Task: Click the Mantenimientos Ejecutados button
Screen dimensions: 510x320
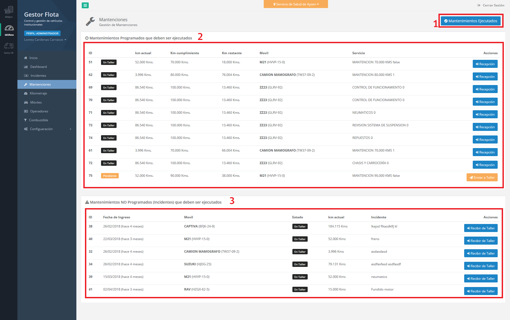Action: pyautogui.click(x=471, y=21)
